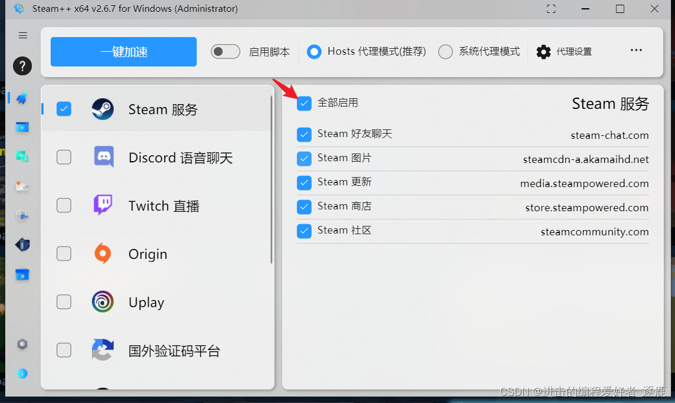Check the 国外验证码平台 checkbox
675x403 pixels.
click(64, 350)
